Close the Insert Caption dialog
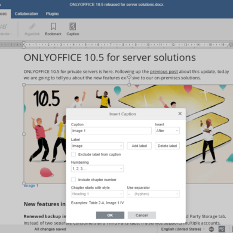233x233 pixels. 180,114
